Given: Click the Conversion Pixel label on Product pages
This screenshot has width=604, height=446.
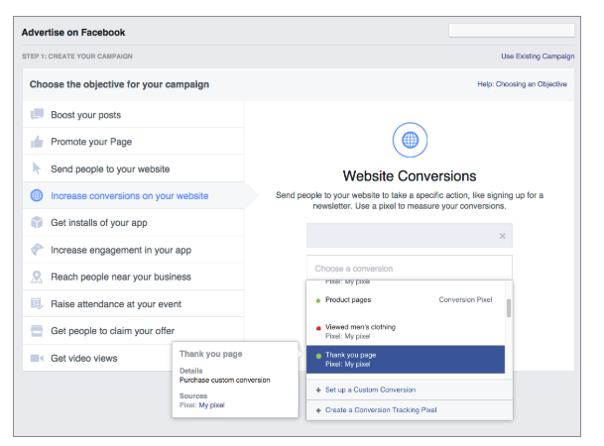Looking at the screenshot, I should (465, 299).
